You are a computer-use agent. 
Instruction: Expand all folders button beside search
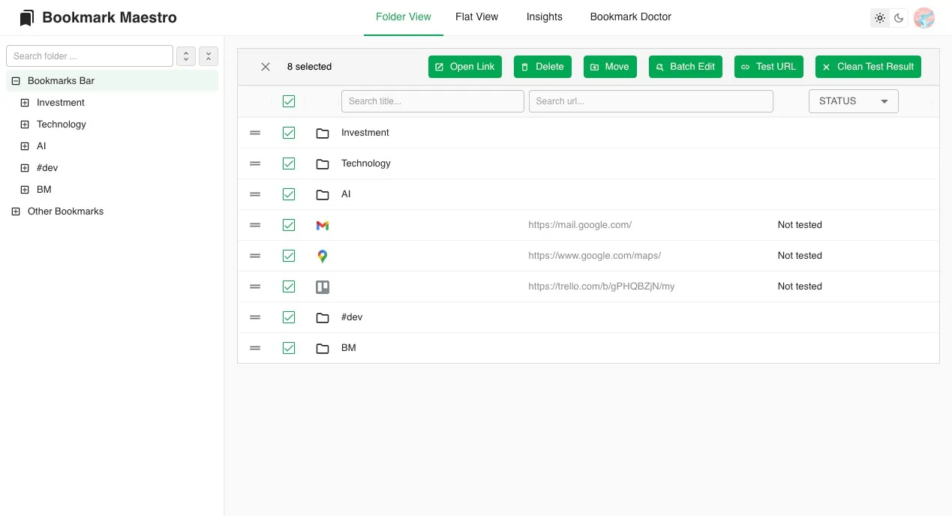[185, 56]
